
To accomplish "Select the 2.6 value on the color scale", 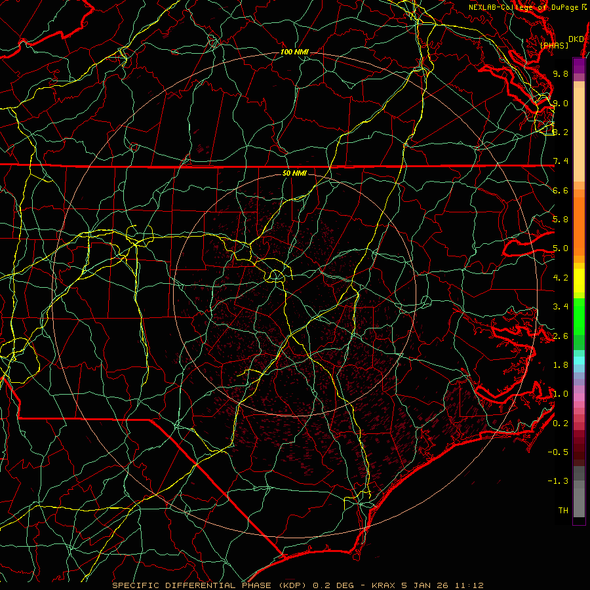I will tap(560, 336).
